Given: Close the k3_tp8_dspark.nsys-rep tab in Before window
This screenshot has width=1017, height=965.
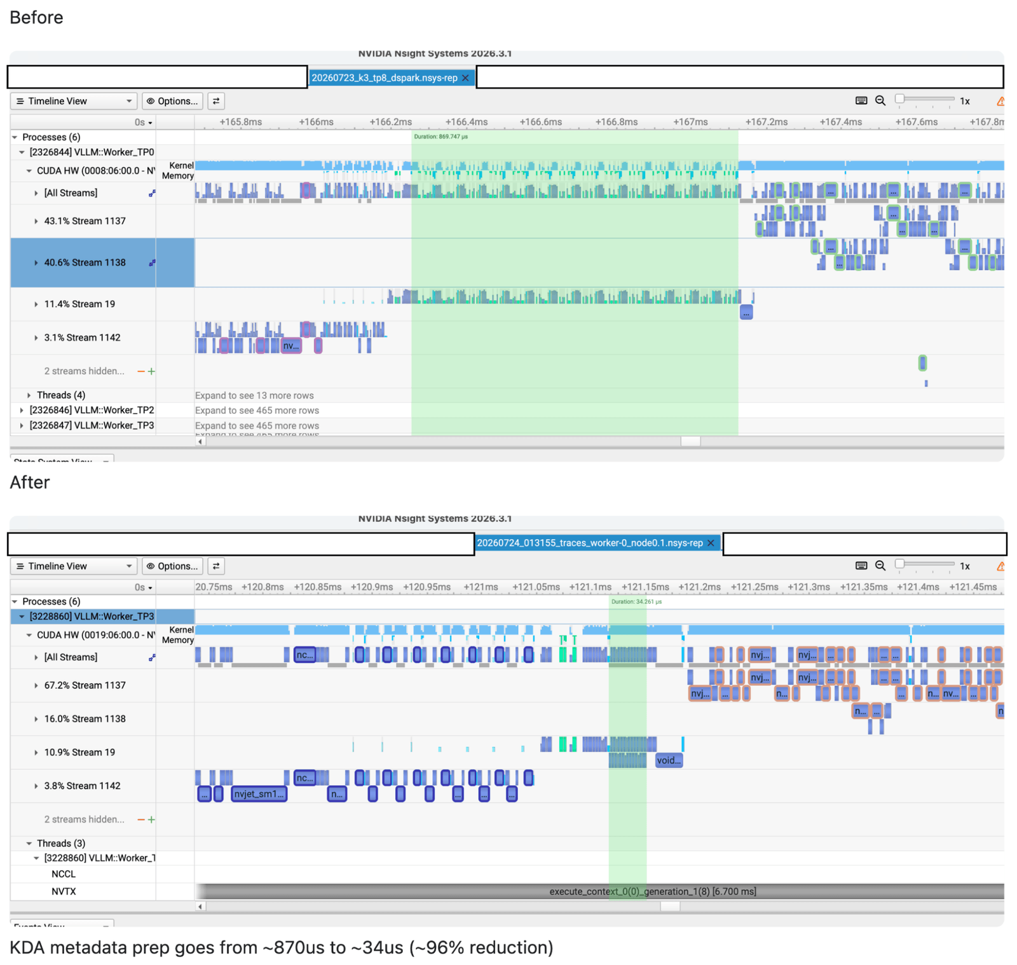Looking at the screenshot, I should pos(465,78).
